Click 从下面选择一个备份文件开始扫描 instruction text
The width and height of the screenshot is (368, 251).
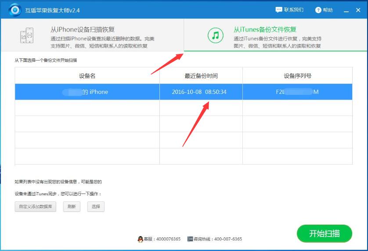[46, 60]
